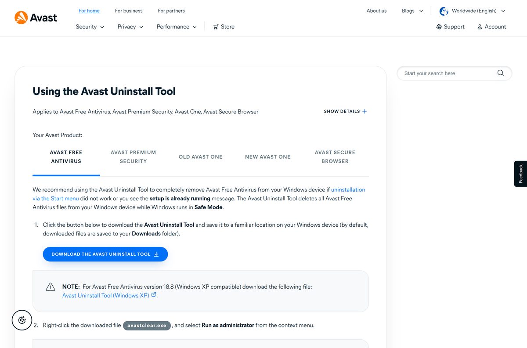Open the Blogs dropdown
This screenshot has width=527, height=348.
coord(412,11)
